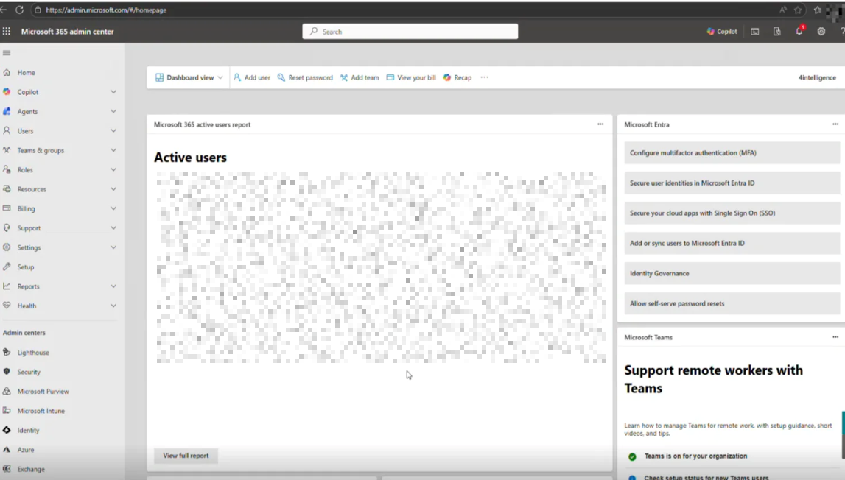Open Secure user identities in Microsoft Entra ID
Screen dimensions: 845x480
click(x=732, y=183)
